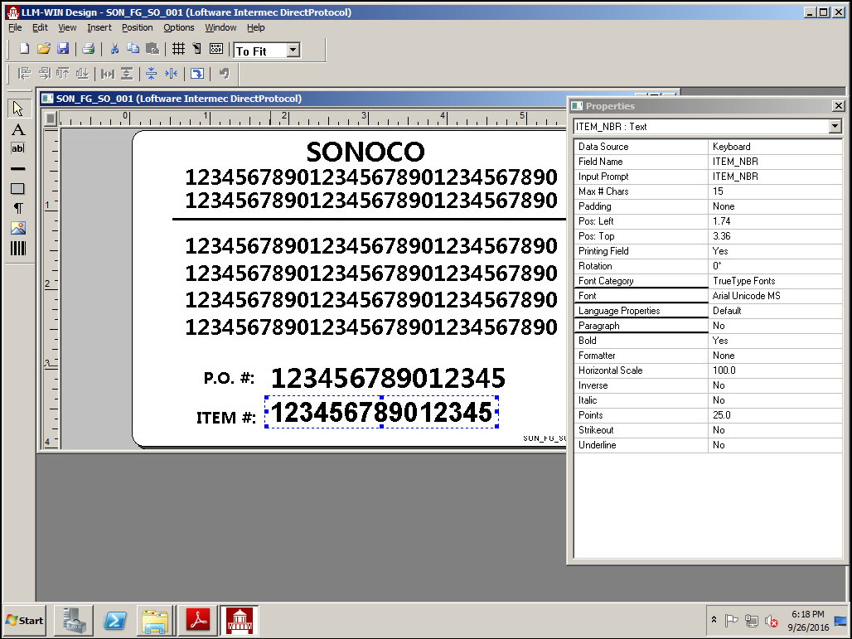Viewport: 852px width, 639px height.
Task: Select the ITEM #: label text
Action: [226, 418]
